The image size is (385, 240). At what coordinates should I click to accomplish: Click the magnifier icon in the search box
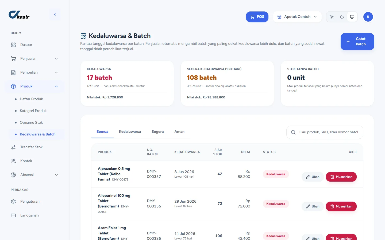coord(293,132)
